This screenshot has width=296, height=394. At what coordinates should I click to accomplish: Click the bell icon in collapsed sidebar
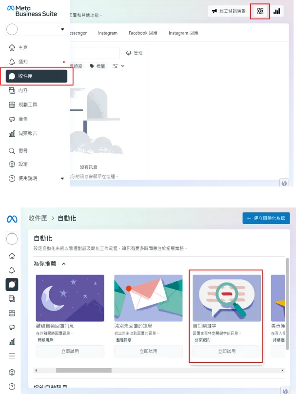12,270
